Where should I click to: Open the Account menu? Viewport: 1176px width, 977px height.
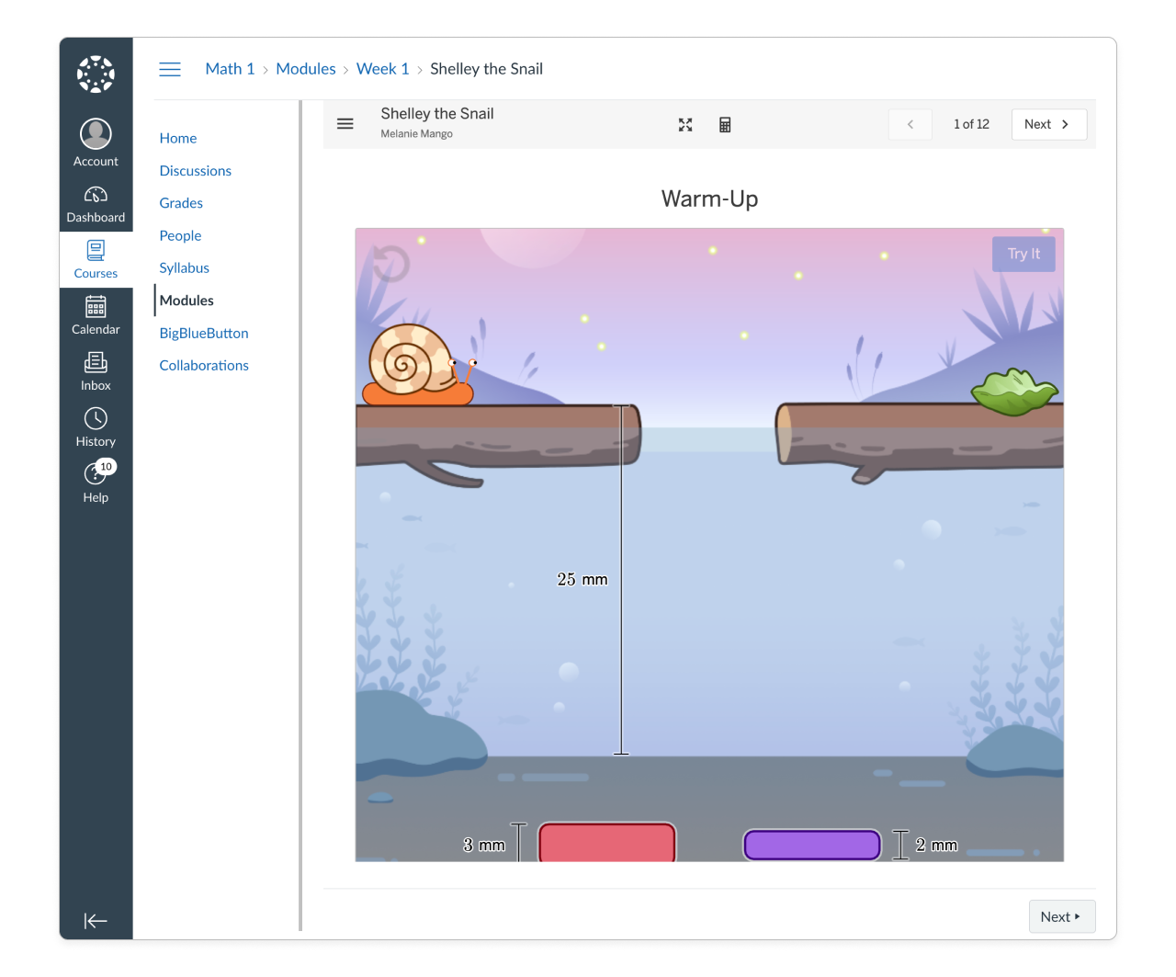96,142
